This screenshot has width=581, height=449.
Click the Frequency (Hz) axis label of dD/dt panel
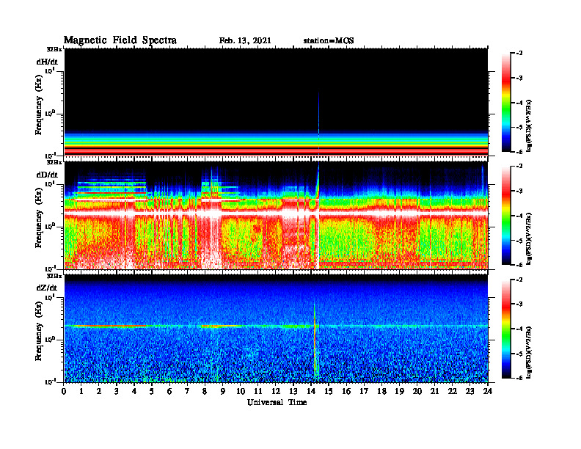click(x=39, y=218)
